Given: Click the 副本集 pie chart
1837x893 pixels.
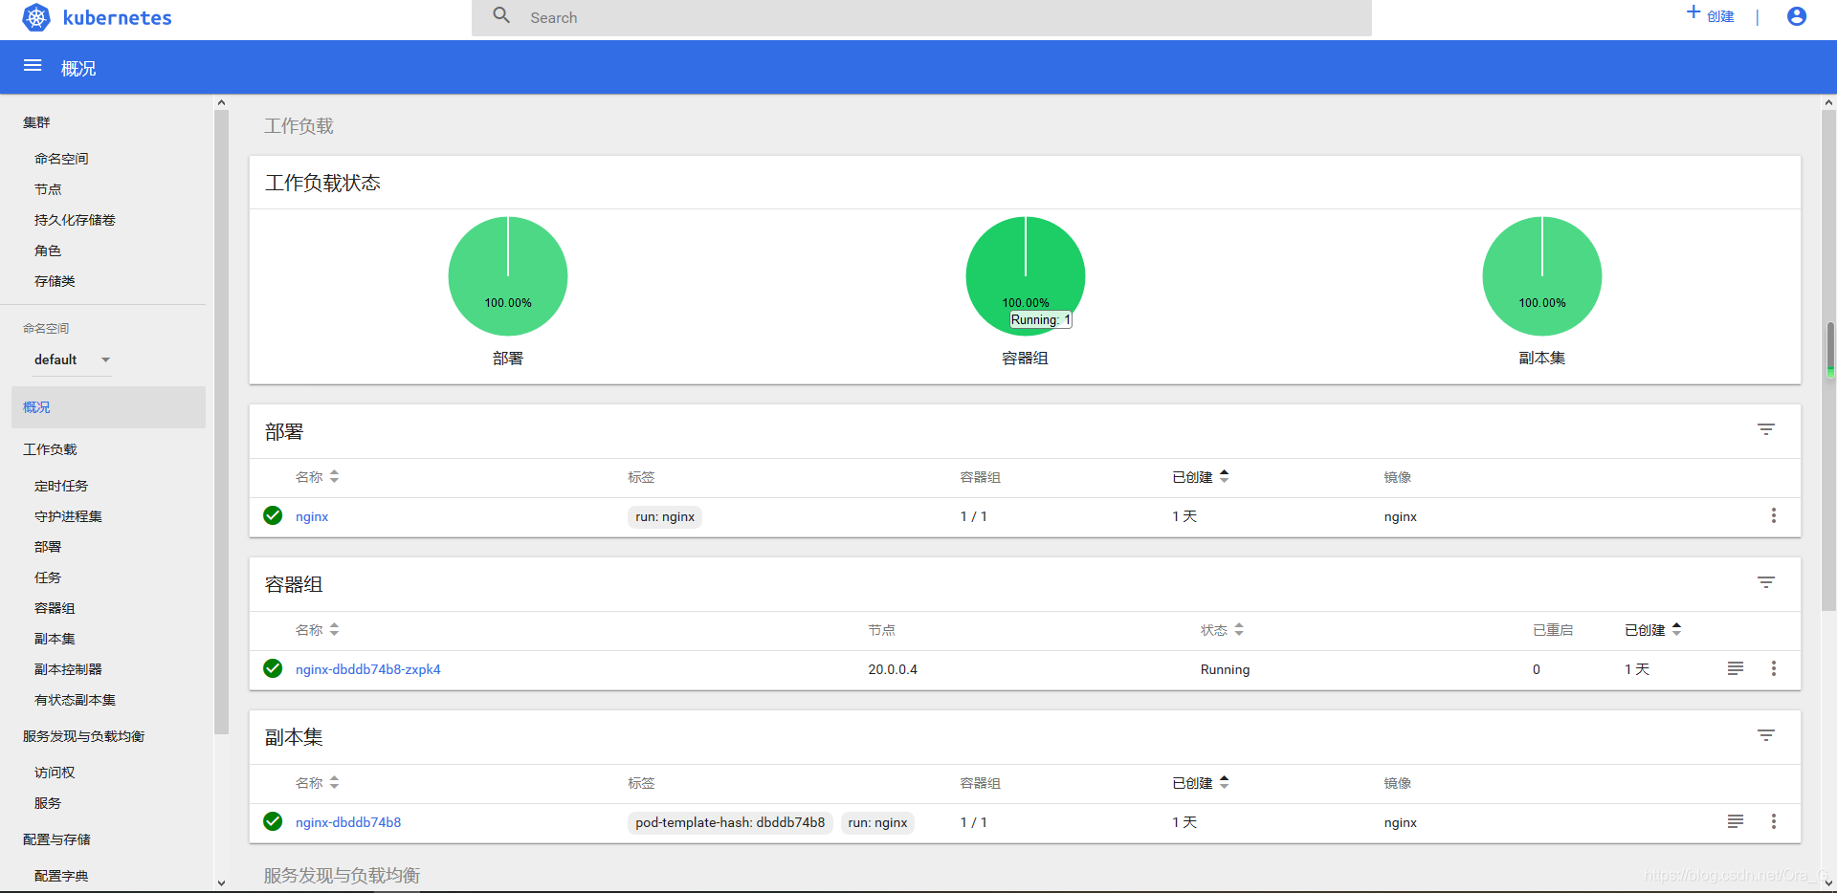Looking at the screenshot, I should (x=1542, y=276).
